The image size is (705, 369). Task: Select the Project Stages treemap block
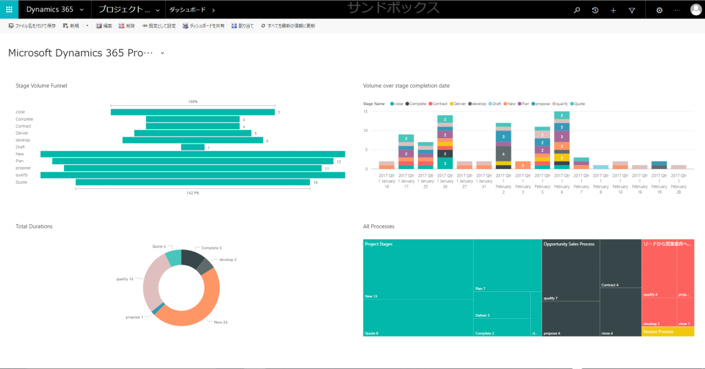(452, 288)
